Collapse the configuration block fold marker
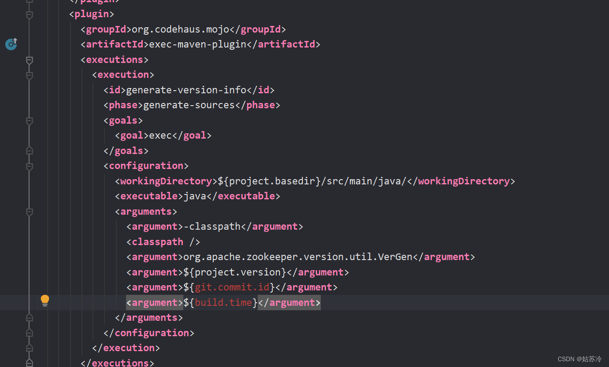 [x=29, y=167]
